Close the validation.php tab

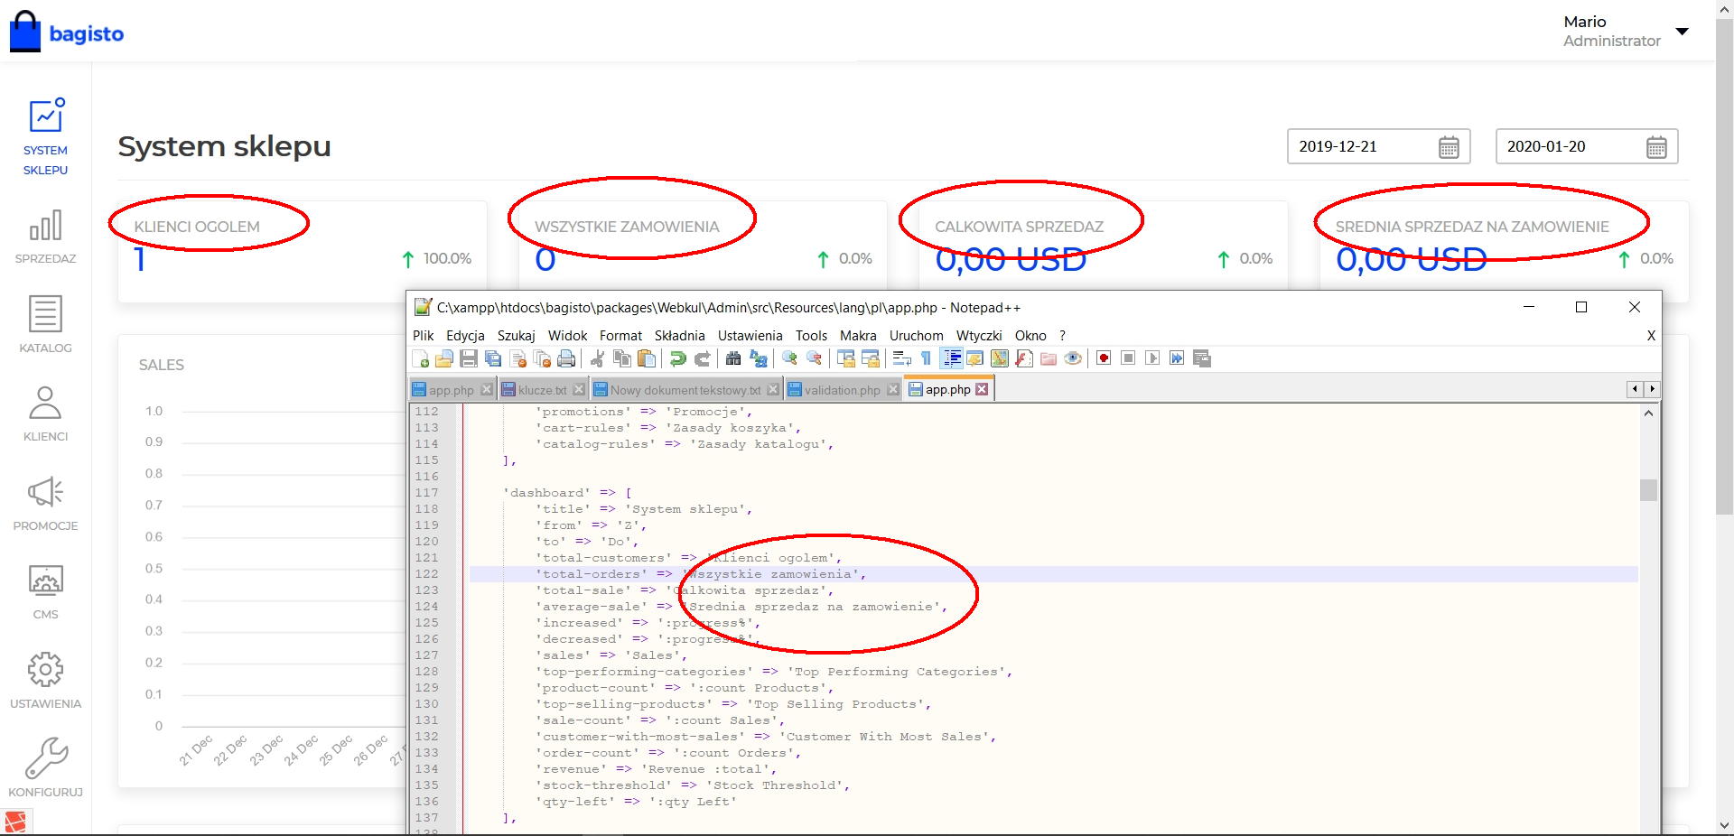click(893, 389)
